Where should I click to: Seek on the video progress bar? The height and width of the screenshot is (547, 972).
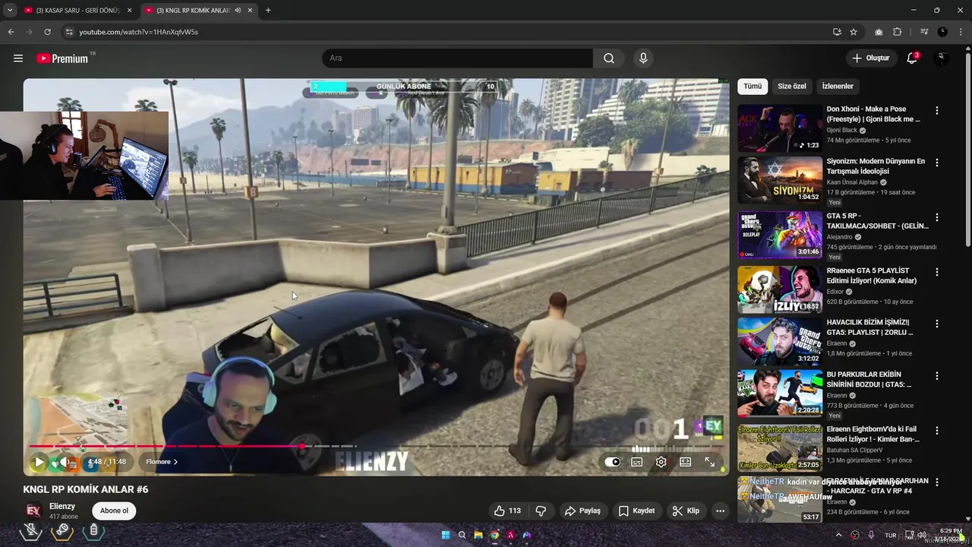377,447
